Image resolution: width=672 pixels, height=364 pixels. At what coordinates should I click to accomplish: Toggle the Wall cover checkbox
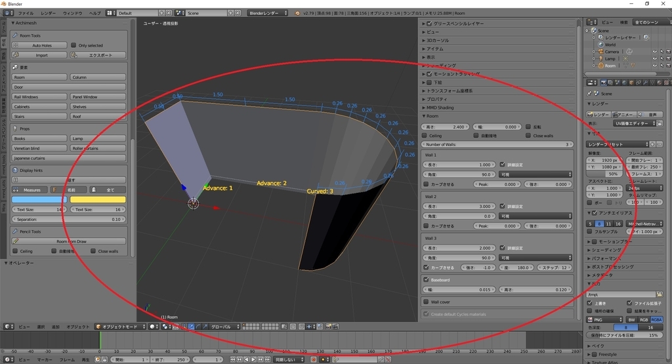pos(426,302)
